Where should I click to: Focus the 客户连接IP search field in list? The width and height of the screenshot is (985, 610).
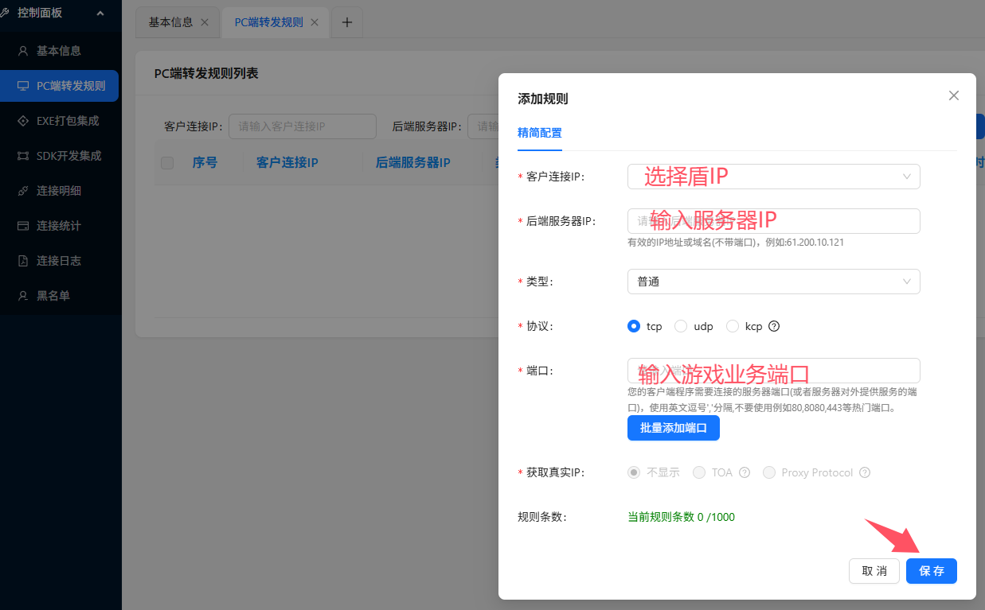pos(303,126)
